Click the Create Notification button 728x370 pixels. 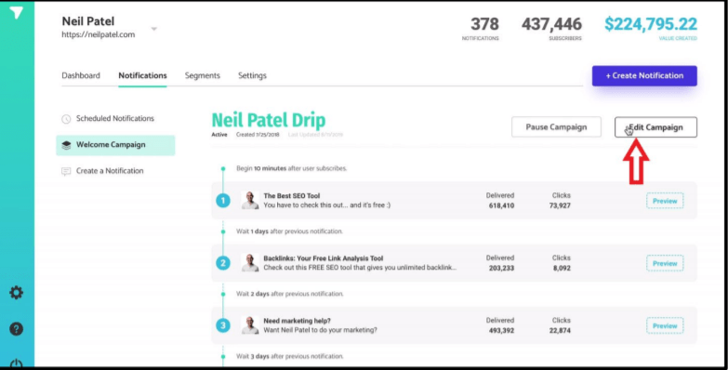[x=644, y=75]
